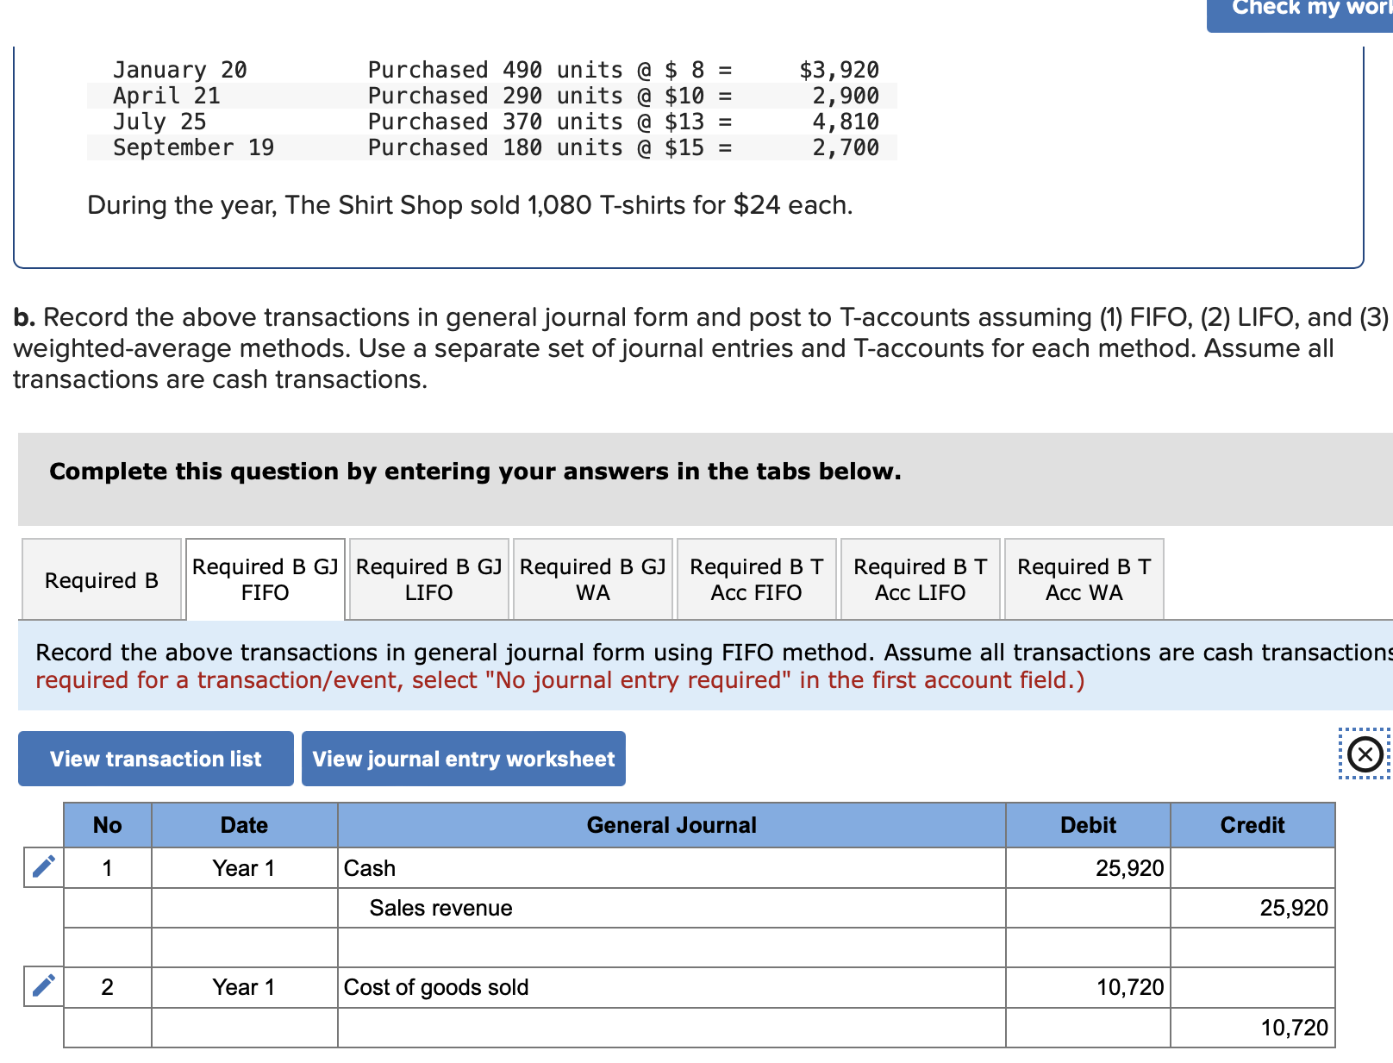The height and width of the screenshot is (1063, 1393).
Task: Click the General Journal column header
Action: [671, 825]
